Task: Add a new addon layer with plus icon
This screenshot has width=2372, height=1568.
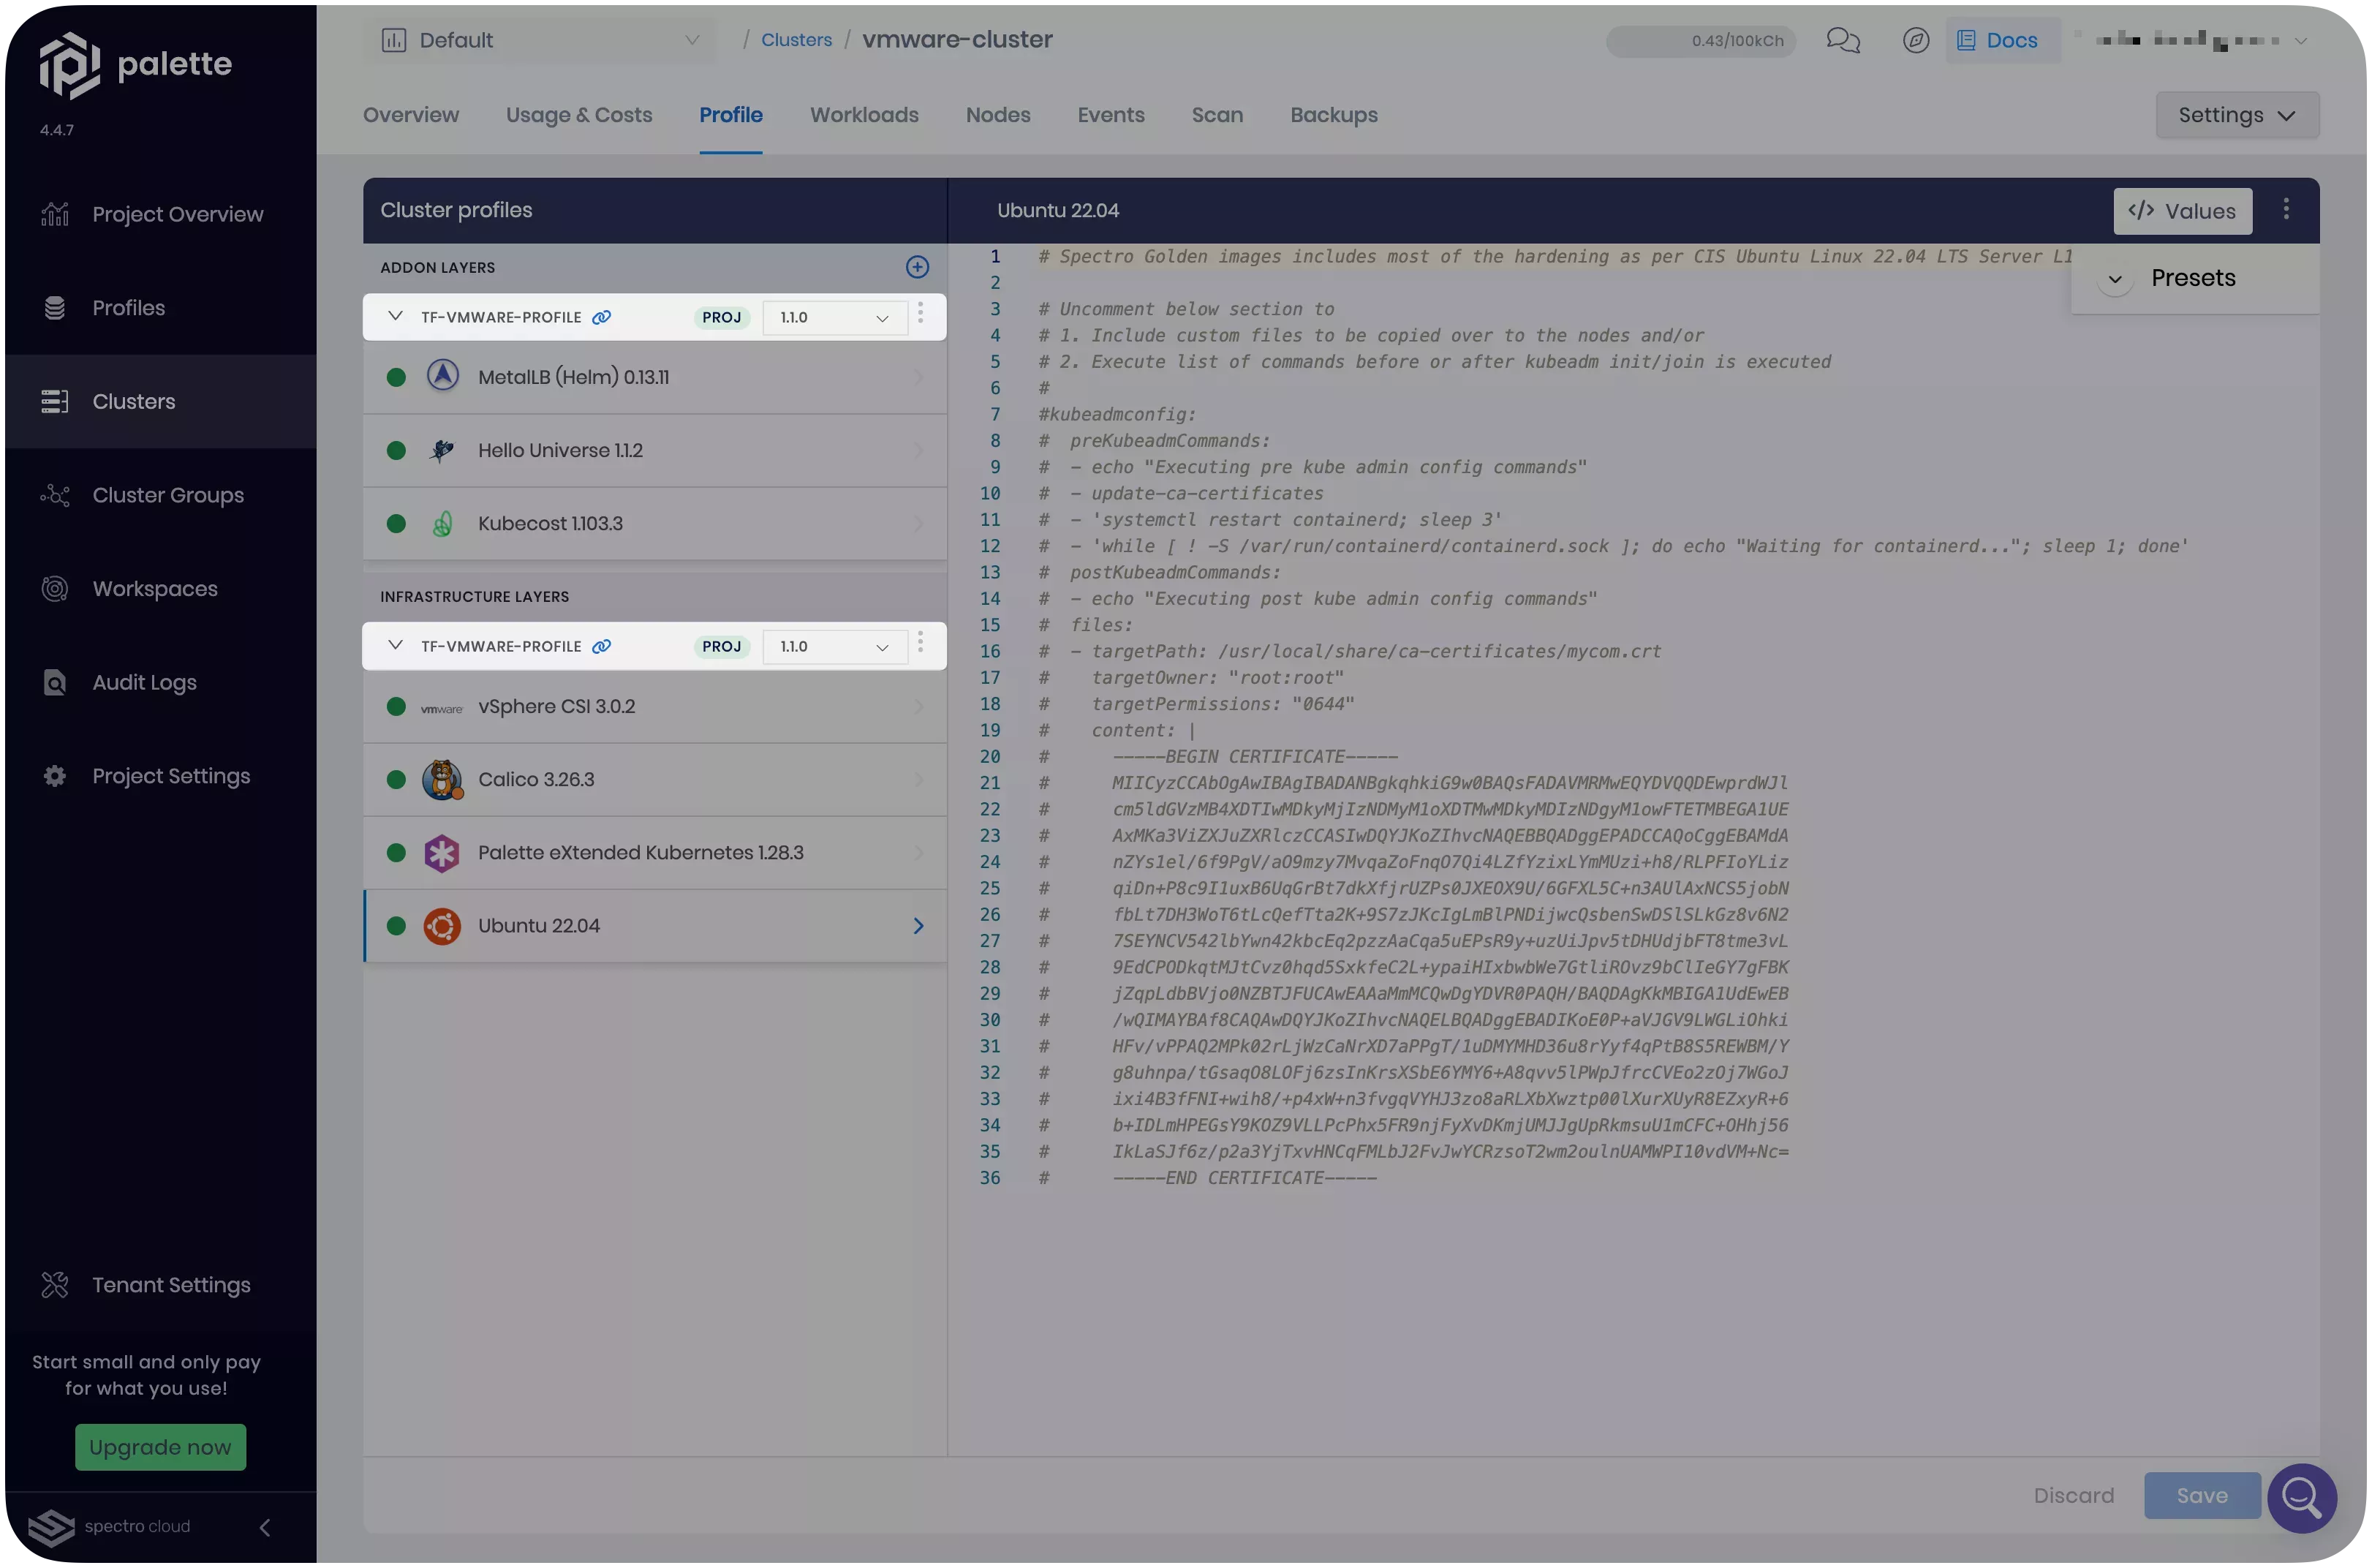Action: pyautogui.click(x=918, y=267)
